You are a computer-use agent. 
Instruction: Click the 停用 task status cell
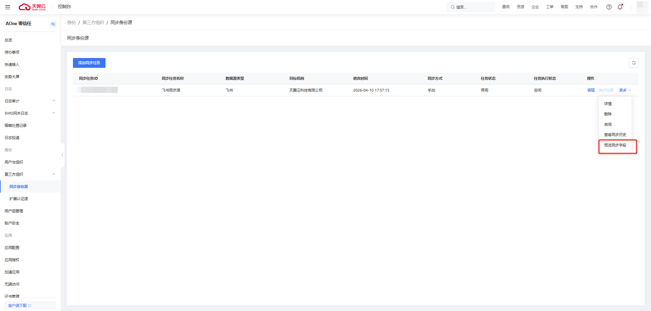tap(484, 90)
